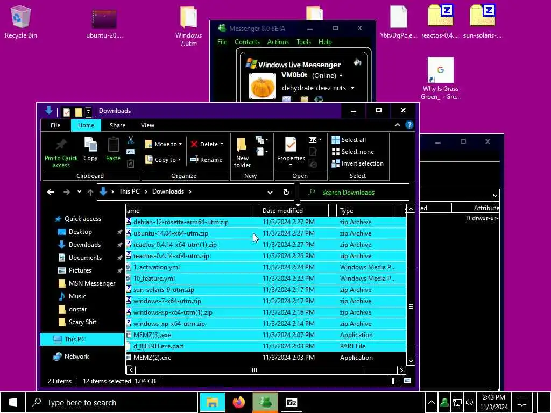Select the Why Is Grass Green shortcut
Image resolution: width=551 pixels, height=413 pixels.
[440, 79]
